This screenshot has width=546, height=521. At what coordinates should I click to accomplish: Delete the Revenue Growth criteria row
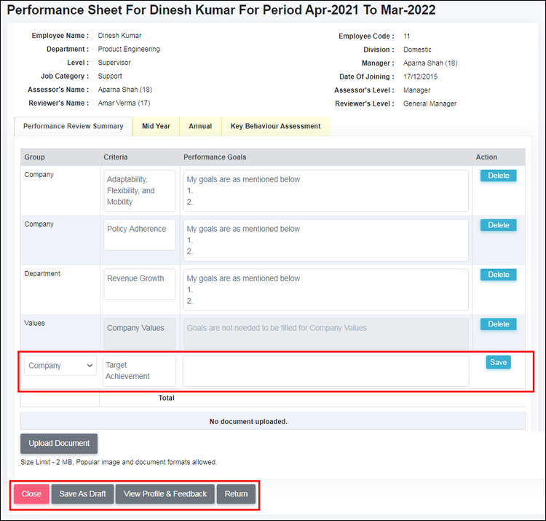(498, 275)
